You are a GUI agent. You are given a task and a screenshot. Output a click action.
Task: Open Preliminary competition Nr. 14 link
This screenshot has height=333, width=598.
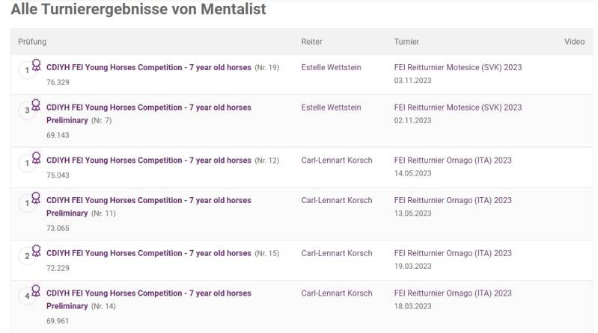coord(149,293)
